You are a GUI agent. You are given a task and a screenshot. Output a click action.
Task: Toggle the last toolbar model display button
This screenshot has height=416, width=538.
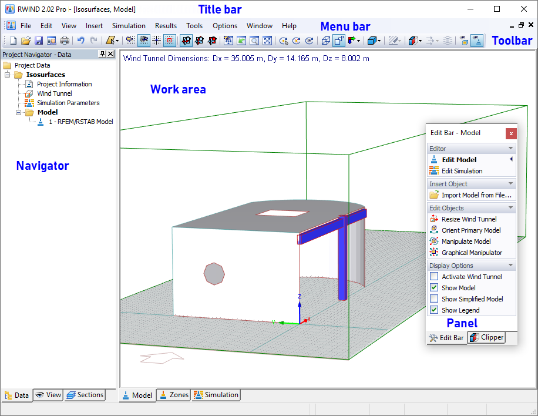click(477, 41)
